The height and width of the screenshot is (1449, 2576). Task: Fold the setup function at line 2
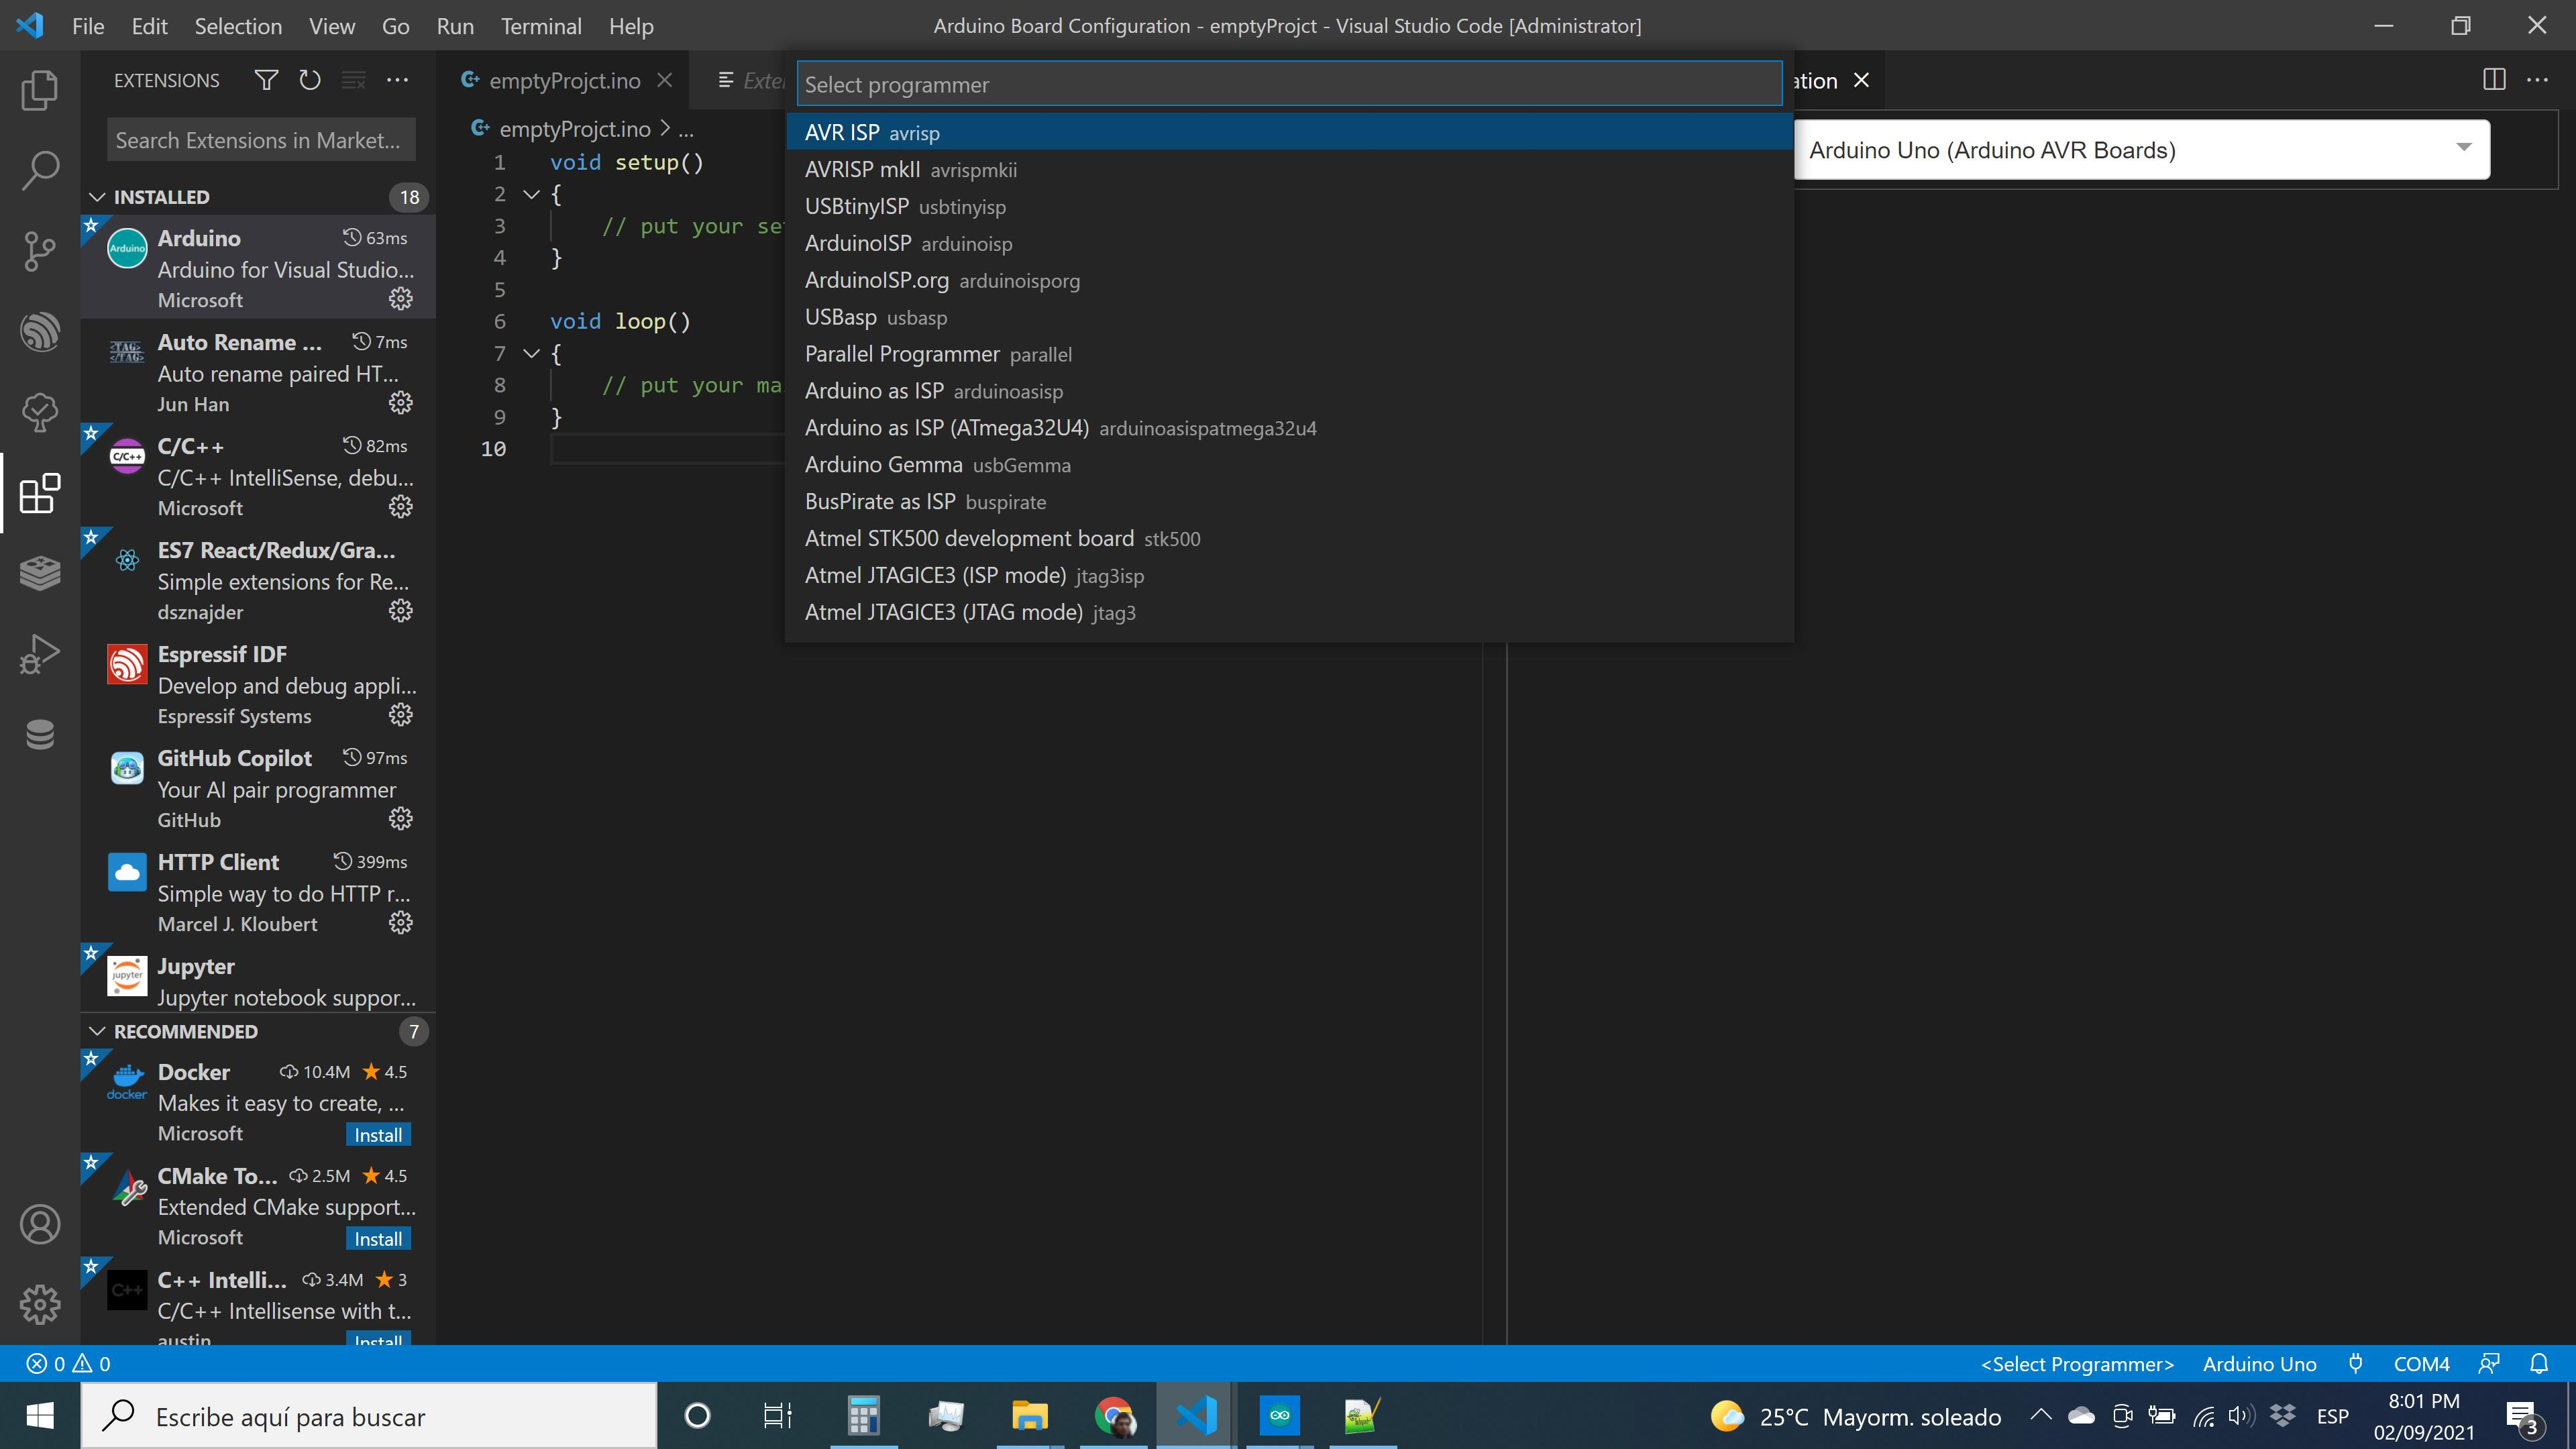[532, 194]
